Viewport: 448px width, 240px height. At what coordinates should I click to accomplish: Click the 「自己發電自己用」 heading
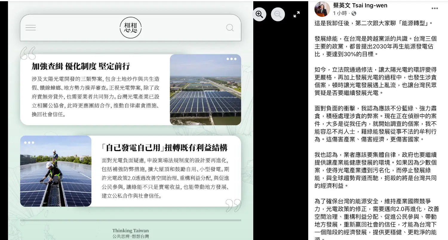165,148
